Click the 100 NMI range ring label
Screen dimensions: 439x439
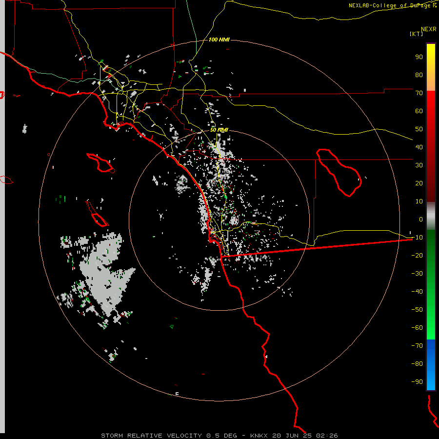coord(219,40)
